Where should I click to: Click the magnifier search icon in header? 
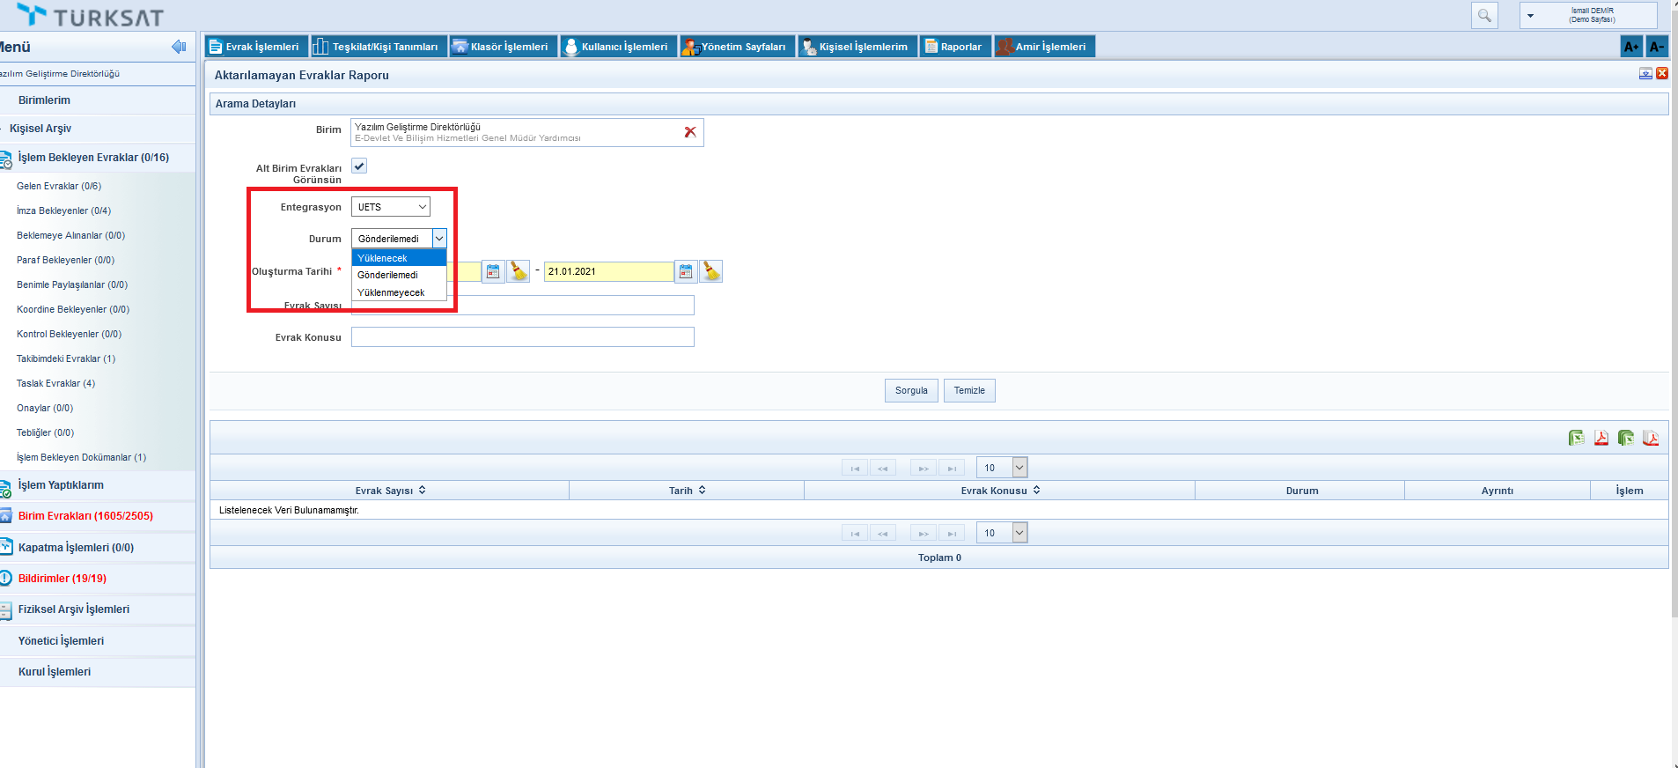point(1484,16)
